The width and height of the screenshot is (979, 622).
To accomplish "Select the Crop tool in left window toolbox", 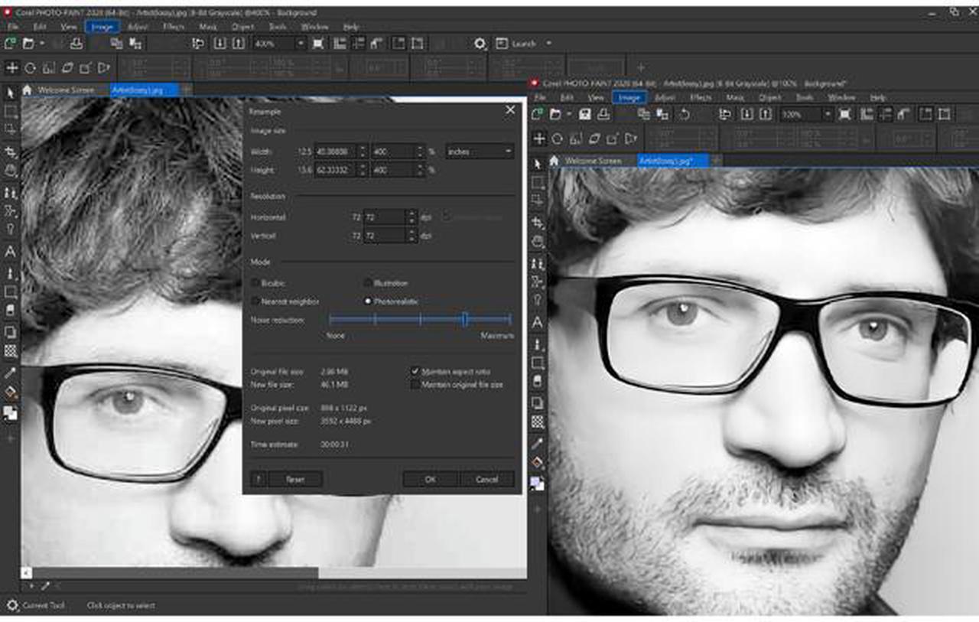I will 11,151.
